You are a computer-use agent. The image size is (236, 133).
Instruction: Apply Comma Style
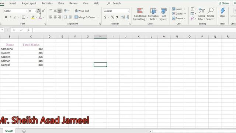coord(117,17)
